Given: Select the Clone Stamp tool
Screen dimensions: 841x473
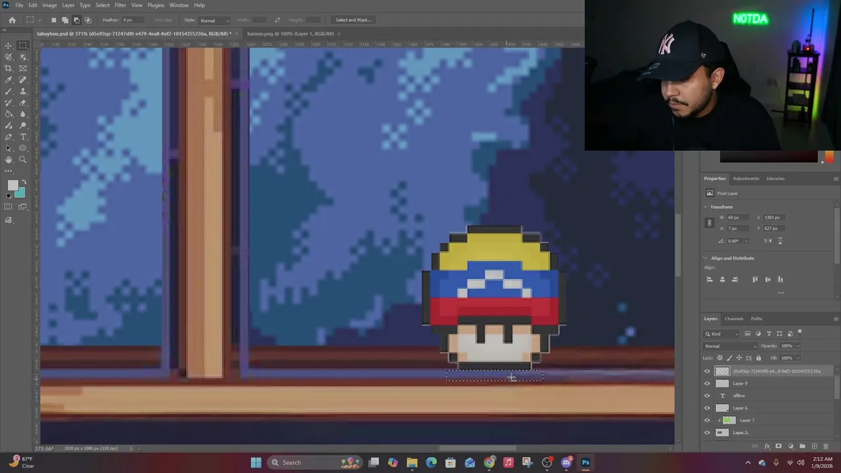Looking at the screenshot, I should tap(23, 91).
